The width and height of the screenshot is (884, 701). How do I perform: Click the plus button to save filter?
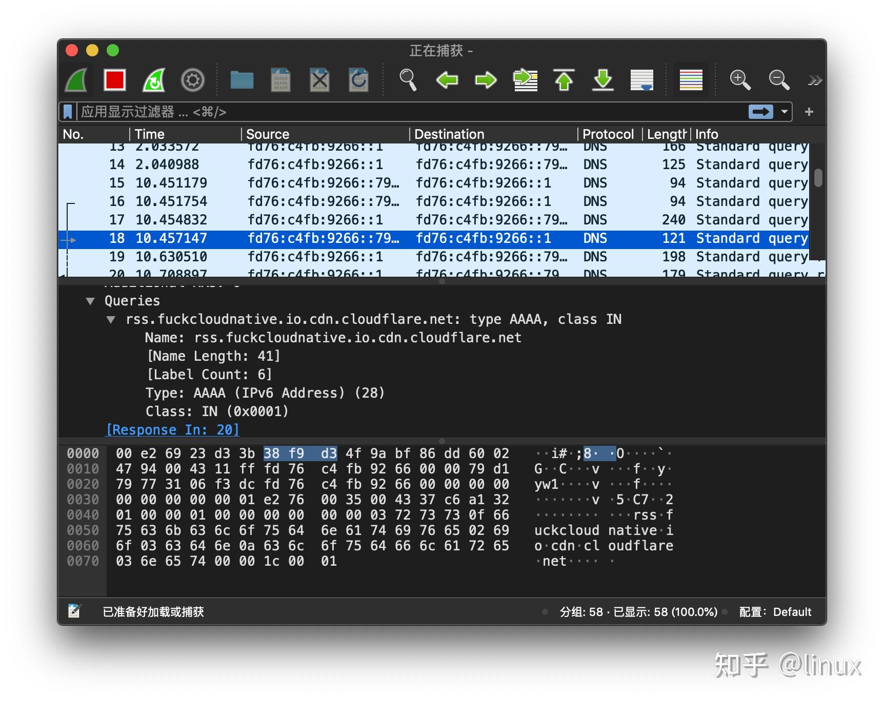tap(809, 112)
